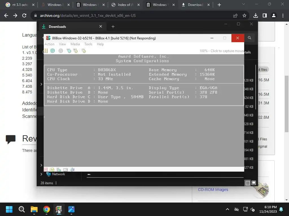Click CD-ROM disc icon in 86Box status bar

click(52, 170)
